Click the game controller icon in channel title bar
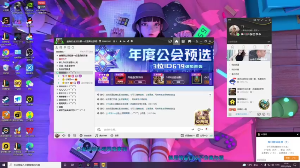The width and height of the screenshot is (300, 168). click(189, 41)
